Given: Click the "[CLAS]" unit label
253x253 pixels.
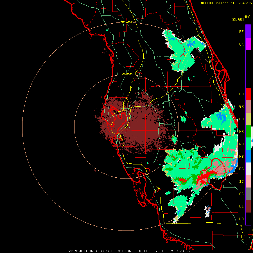Looking at the screenshot, I should coord(238,19).
